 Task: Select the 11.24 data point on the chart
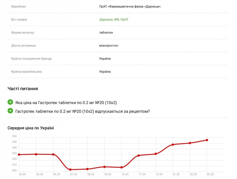coord(138,155)
